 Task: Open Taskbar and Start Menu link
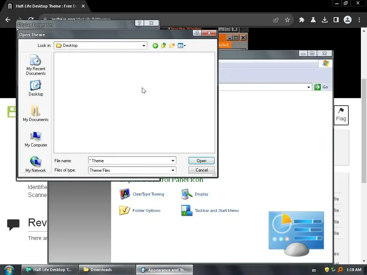(x=217, y=211)
